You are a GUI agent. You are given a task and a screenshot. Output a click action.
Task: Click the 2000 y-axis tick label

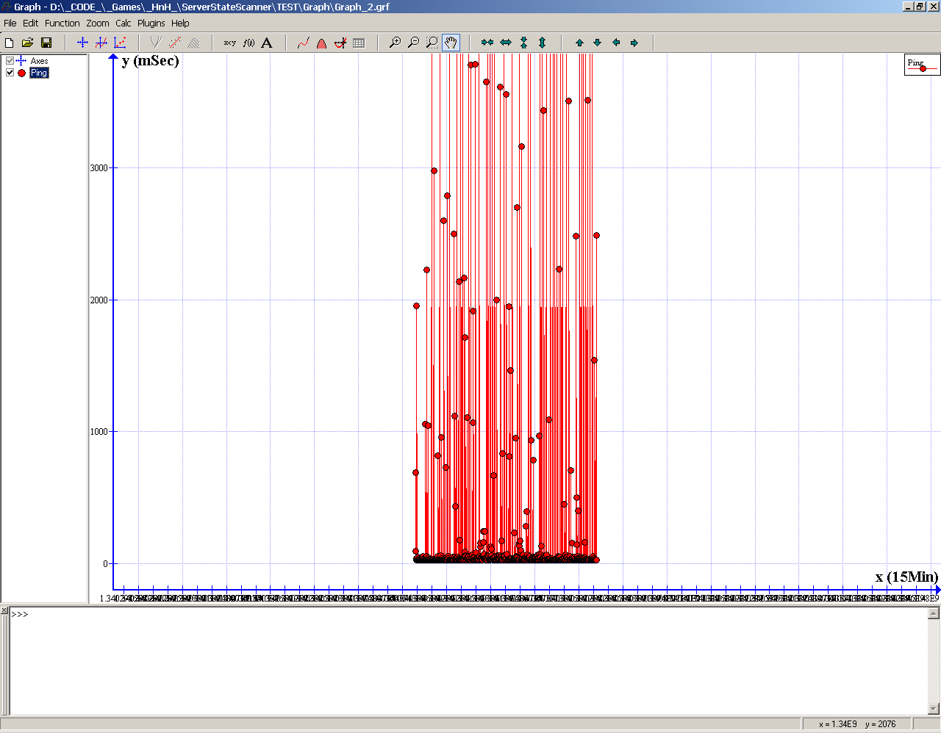99,300
